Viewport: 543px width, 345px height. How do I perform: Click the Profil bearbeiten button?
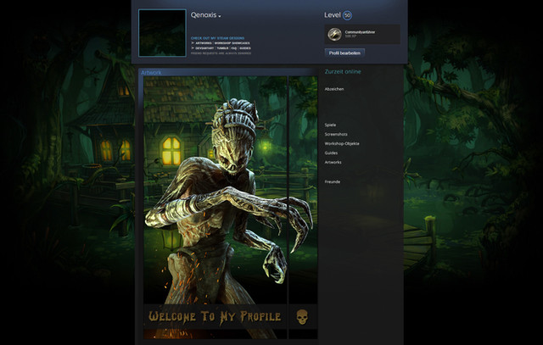tap(344, 53)
